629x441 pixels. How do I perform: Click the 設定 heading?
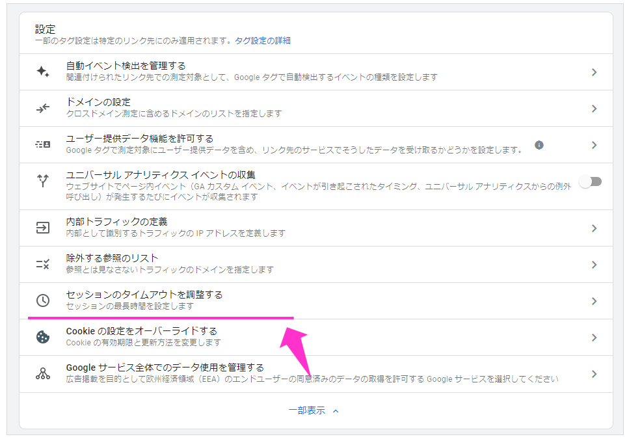[45, 29]
